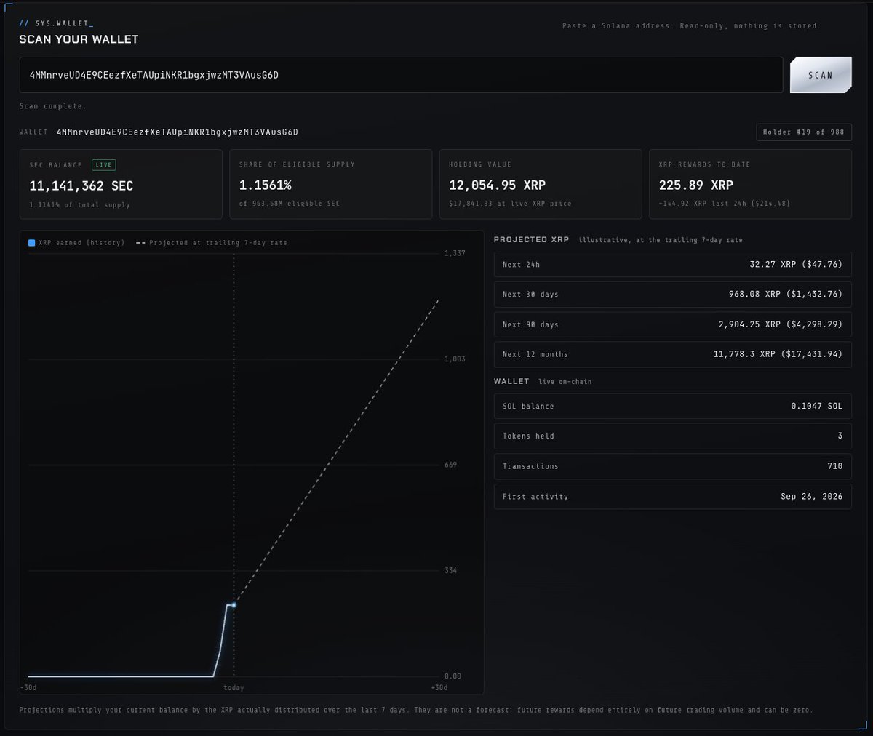Click the -30d x-axis label
Screen dimensions: 873x736
click(30, 688)
